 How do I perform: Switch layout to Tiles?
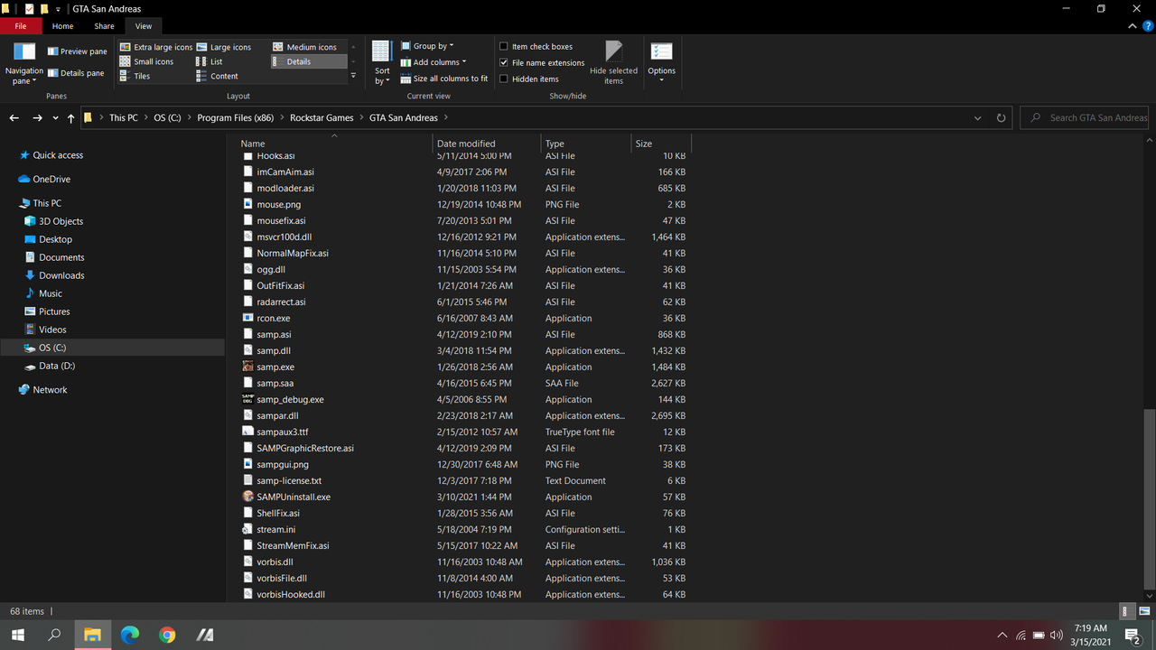click(135, 76)
